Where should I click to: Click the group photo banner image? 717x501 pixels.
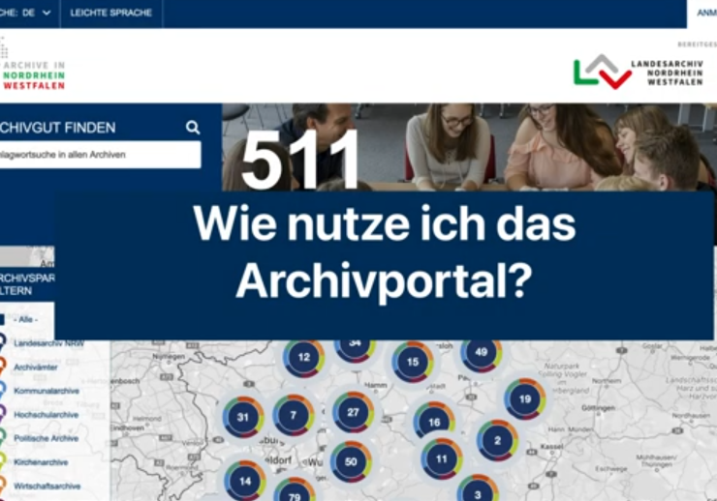[469, 147]
